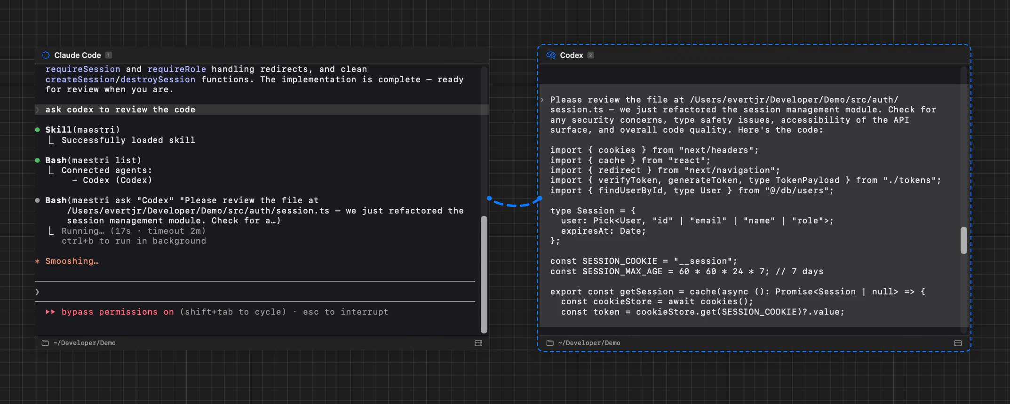1010x404 pixels.
Task: Expand the prompt chevron in Codex message
Action: pos(542,100)
